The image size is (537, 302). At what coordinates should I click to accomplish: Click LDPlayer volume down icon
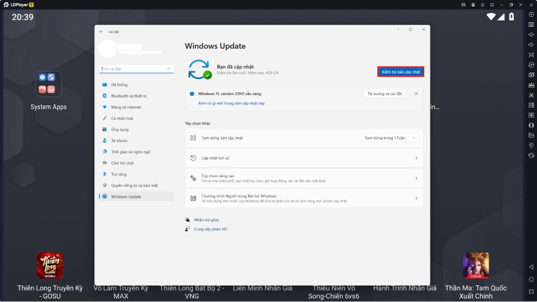531,45
